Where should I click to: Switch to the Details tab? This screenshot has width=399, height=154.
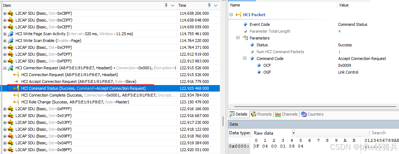(238, 114)
